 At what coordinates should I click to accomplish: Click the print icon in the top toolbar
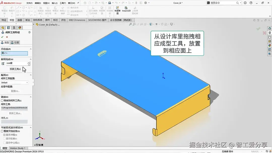pos(110,3)
